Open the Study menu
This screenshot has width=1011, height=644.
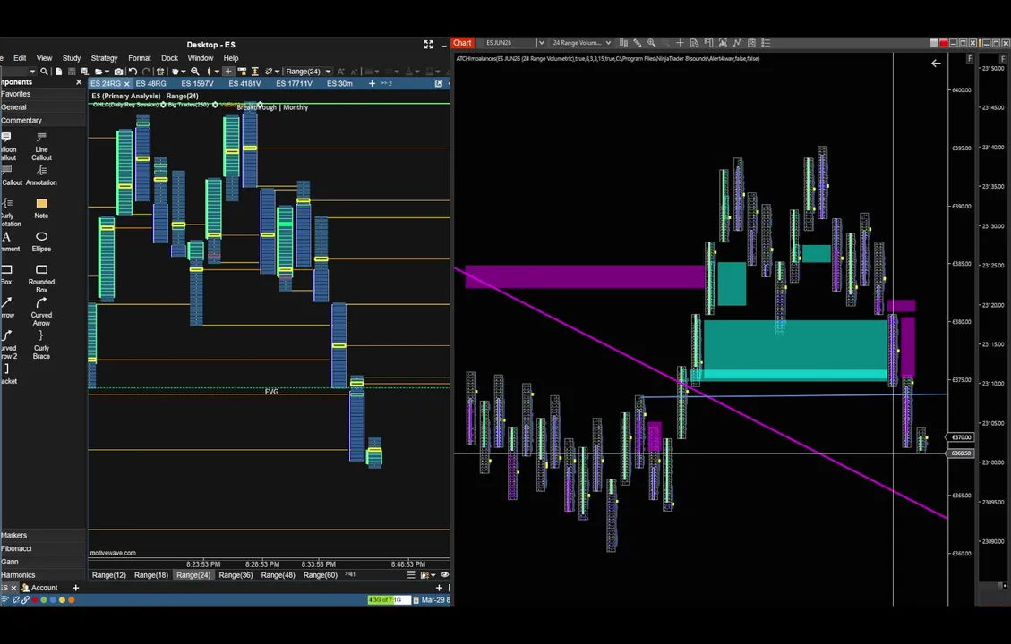[72, 58]
